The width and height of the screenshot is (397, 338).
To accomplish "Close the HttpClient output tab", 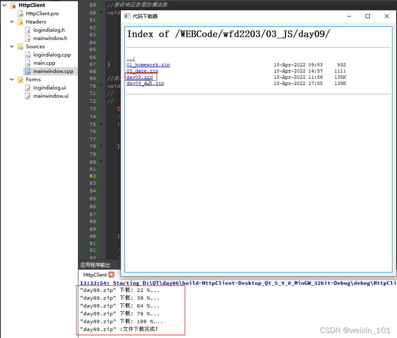I will click(111, 275).
